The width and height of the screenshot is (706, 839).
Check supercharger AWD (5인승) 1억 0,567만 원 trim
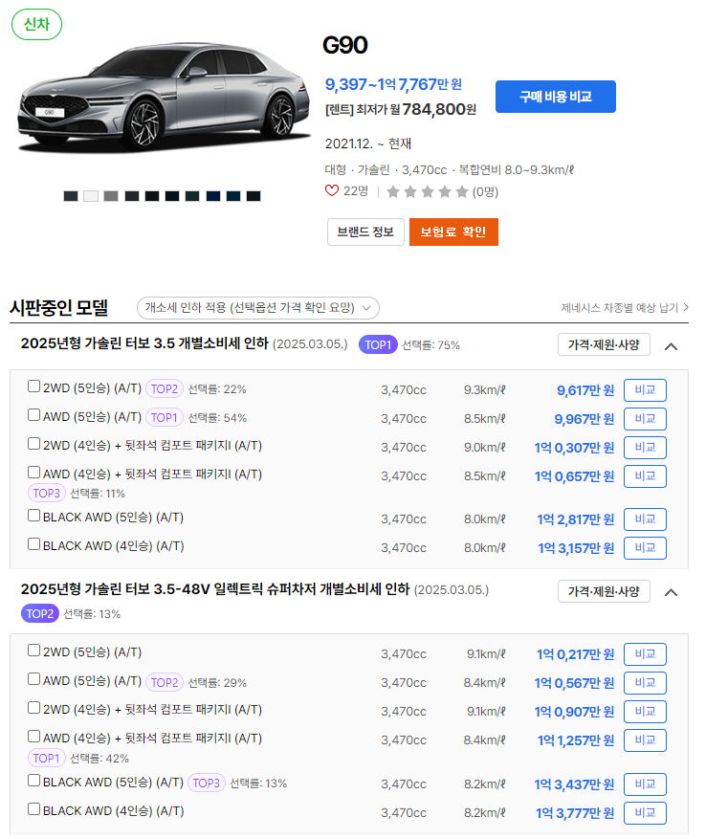coord(33,679)
